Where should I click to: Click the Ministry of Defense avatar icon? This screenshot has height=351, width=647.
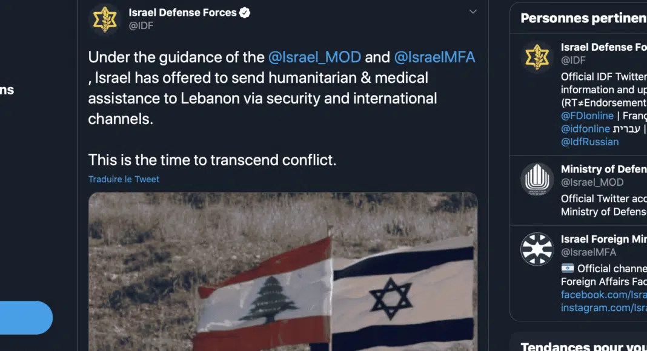[x=537, y=179]
